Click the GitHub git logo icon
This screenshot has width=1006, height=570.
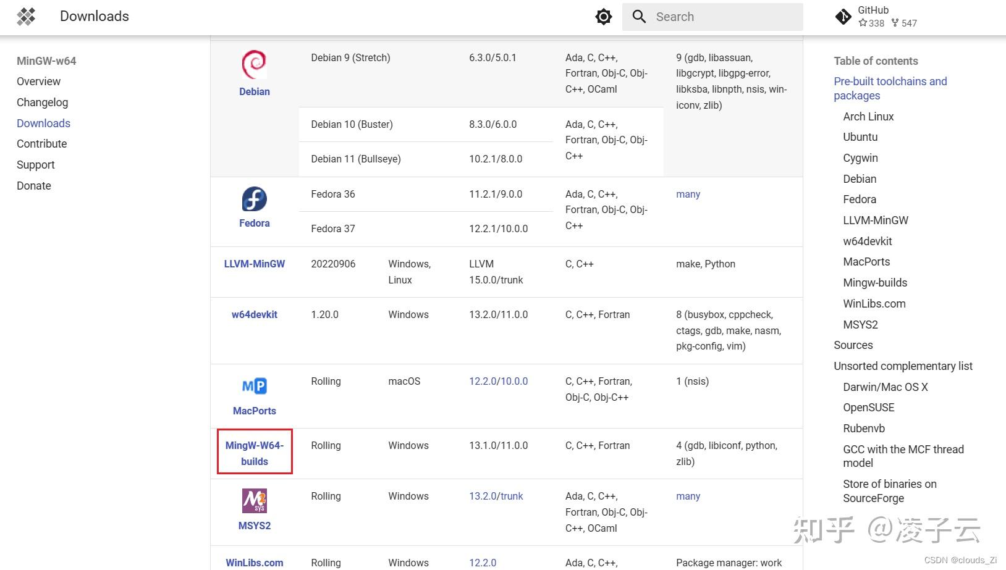pyautogui.click(x=843, y=17)
